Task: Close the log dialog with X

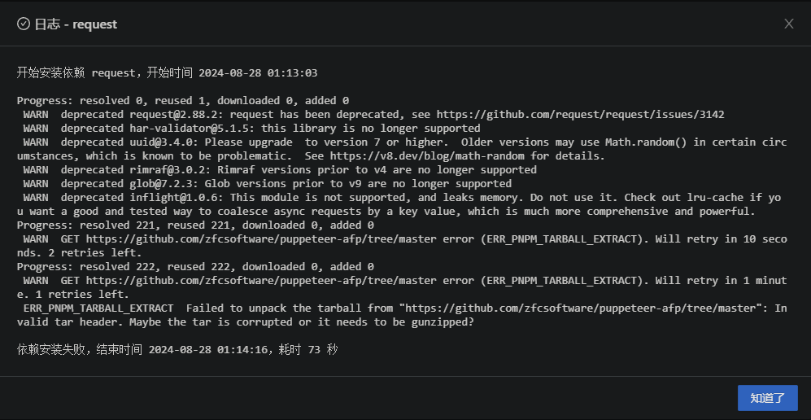Action: click(x=788, y=24)
